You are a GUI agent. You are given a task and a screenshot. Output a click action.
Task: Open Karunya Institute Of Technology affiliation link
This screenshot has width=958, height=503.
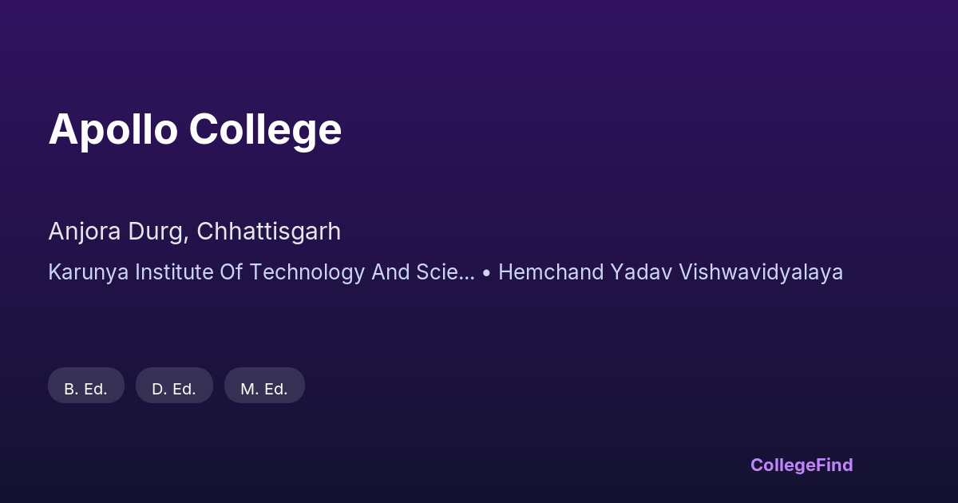261,272
